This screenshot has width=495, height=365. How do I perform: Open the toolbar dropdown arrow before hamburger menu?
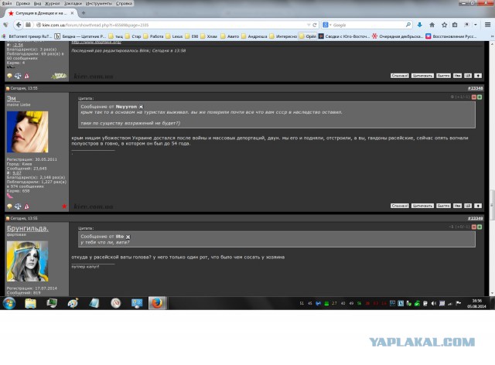point(476,25)
